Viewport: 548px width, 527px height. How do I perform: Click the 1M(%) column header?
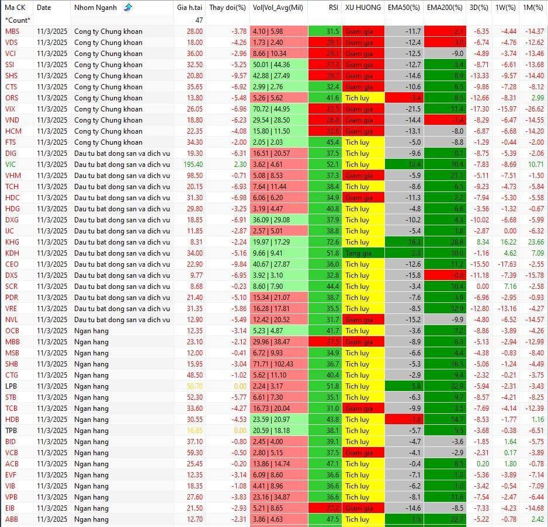point(533,8)
